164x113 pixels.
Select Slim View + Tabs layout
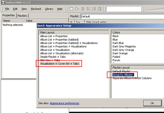point(50,60)
